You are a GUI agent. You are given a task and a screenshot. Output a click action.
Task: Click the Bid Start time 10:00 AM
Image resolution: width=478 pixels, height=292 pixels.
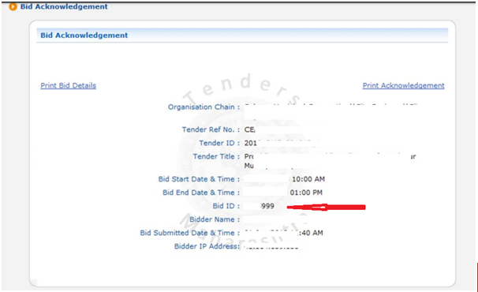coord(308,179)
